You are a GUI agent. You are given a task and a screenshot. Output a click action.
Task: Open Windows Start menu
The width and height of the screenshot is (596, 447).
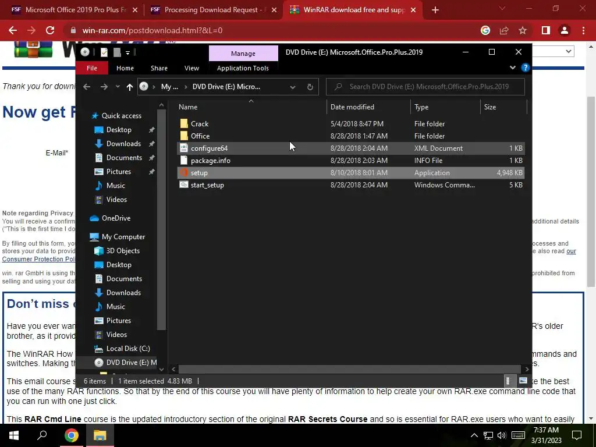[x=14, y=435]
